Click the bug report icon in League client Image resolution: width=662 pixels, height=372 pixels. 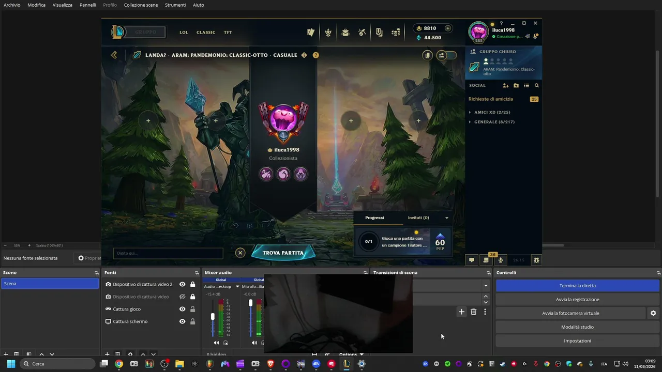pyautogui.click(x=536, y=260)
